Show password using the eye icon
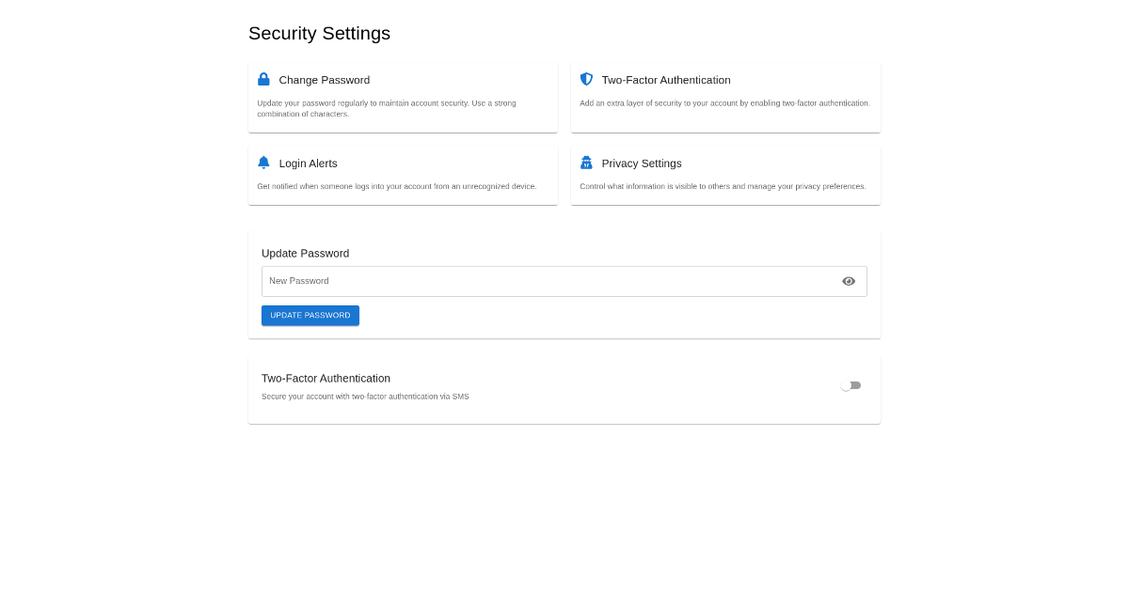This screenshot has width=1129, height=592. [x=849, y=281]
